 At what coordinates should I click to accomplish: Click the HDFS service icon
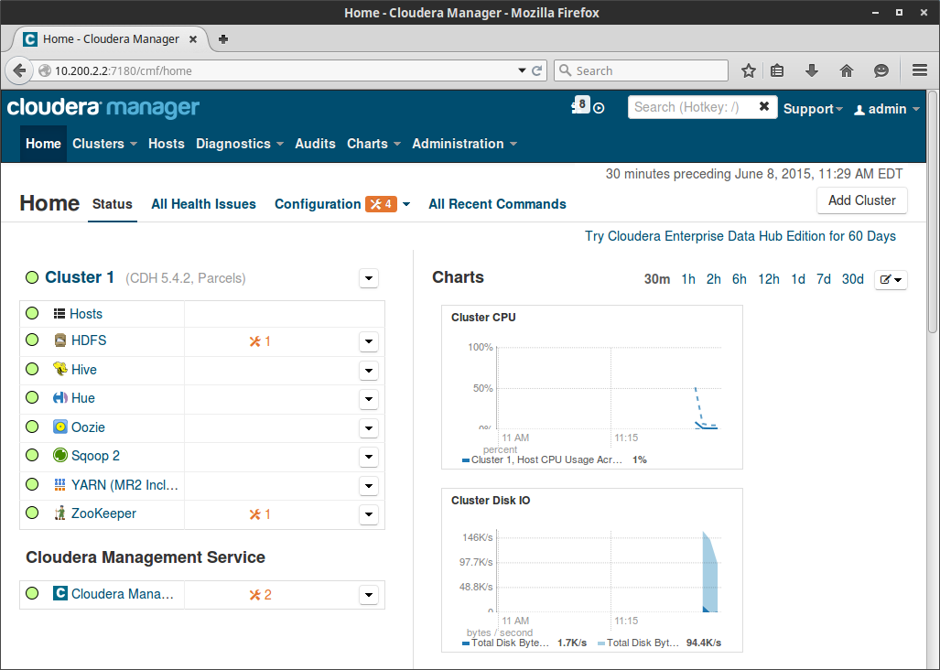point(59,340)
